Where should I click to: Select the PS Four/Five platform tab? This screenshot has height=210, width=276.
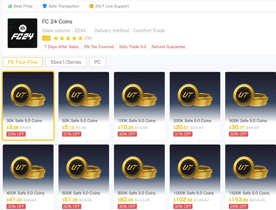coord(23,62)
